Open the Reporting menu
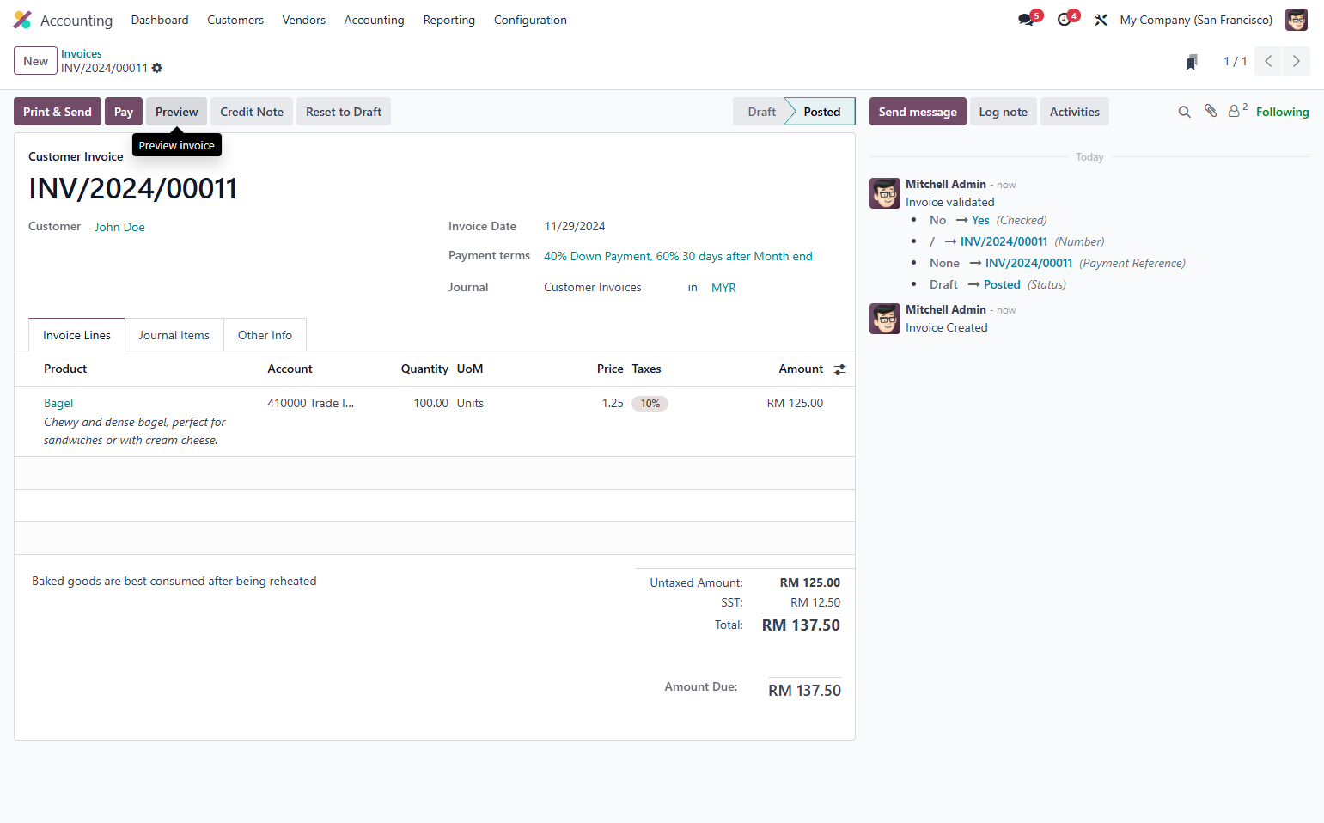 [448, 20]
